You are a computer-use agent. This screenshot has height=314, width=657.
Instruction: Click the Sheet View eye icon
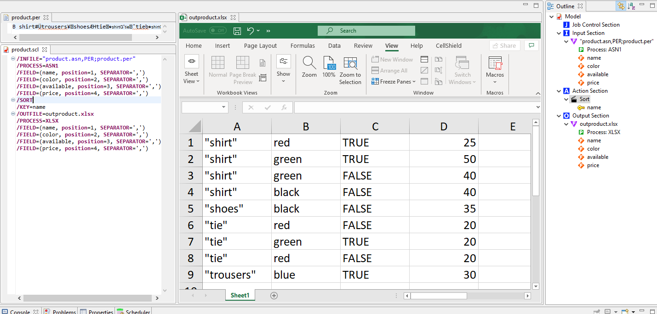[191, 62]
